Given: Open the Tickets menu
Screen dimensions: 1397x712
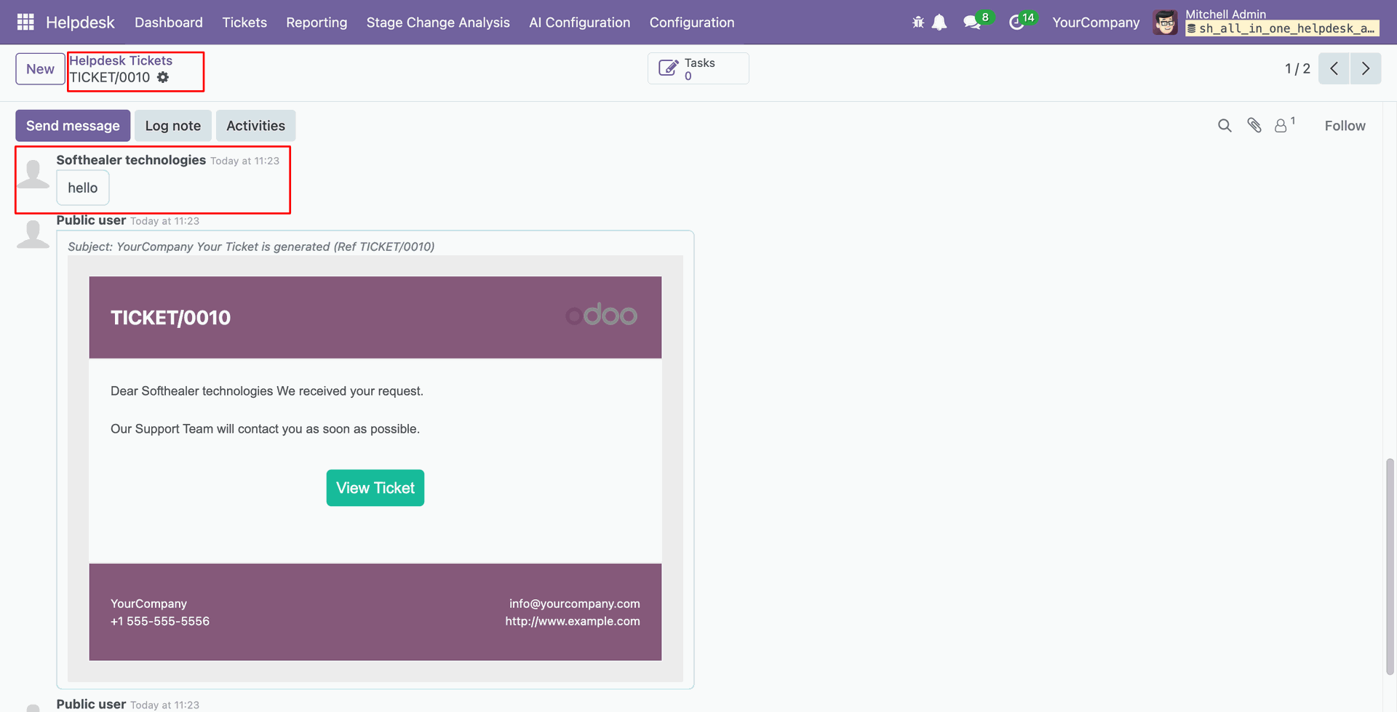Looking at the screenshot, I should click(244, 23).
